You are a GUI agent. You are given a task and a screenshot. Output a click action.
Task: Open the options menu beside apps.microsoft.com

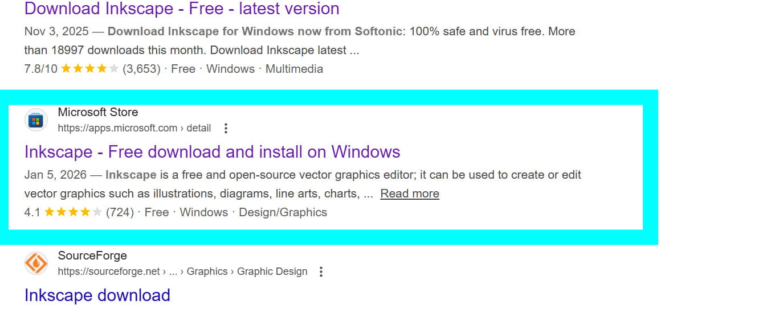point(226,128)
